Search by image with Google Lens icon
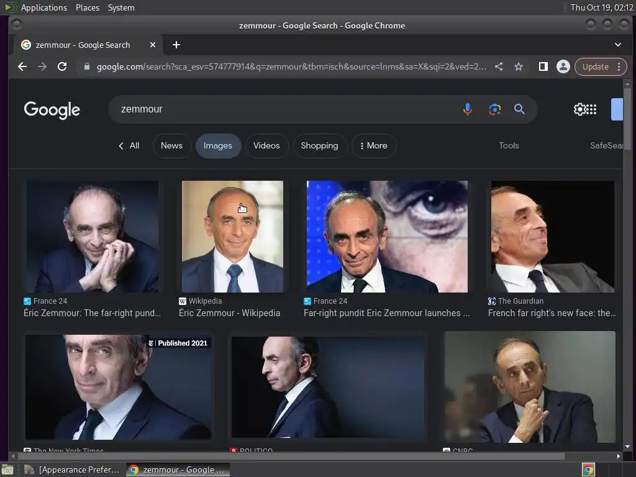 495,109
